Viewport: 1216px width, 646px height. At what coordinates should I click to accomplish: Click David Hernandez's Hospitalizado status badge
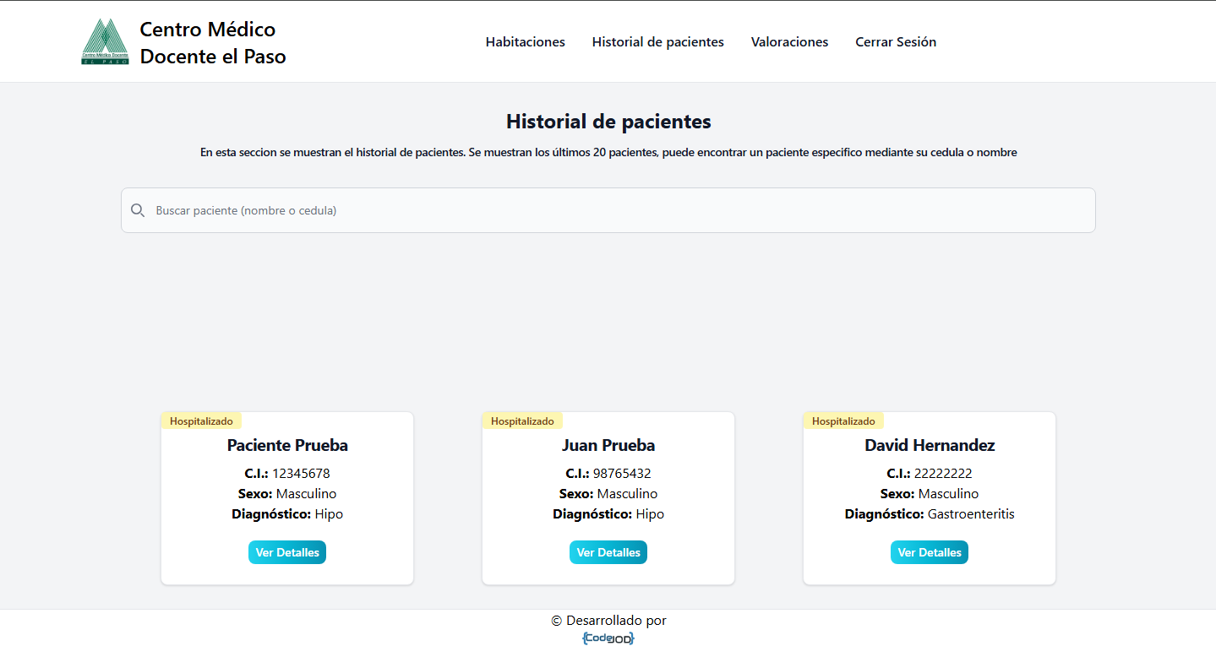[x=843, y=421]
